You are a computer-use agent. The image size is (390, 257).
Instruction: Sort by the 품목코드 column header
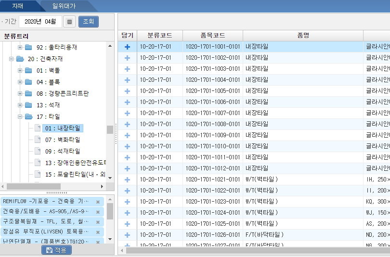pyautogui.click(x=213, y=36)
